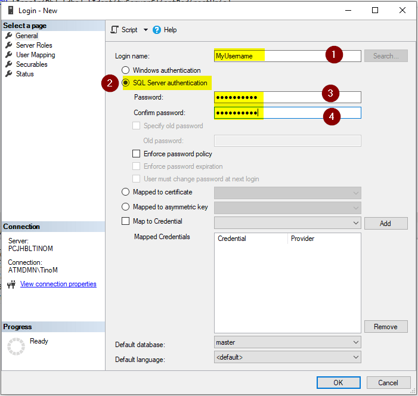Select the Status page
Viewport: 418px width, 396px height.
[x=25, y=74]
